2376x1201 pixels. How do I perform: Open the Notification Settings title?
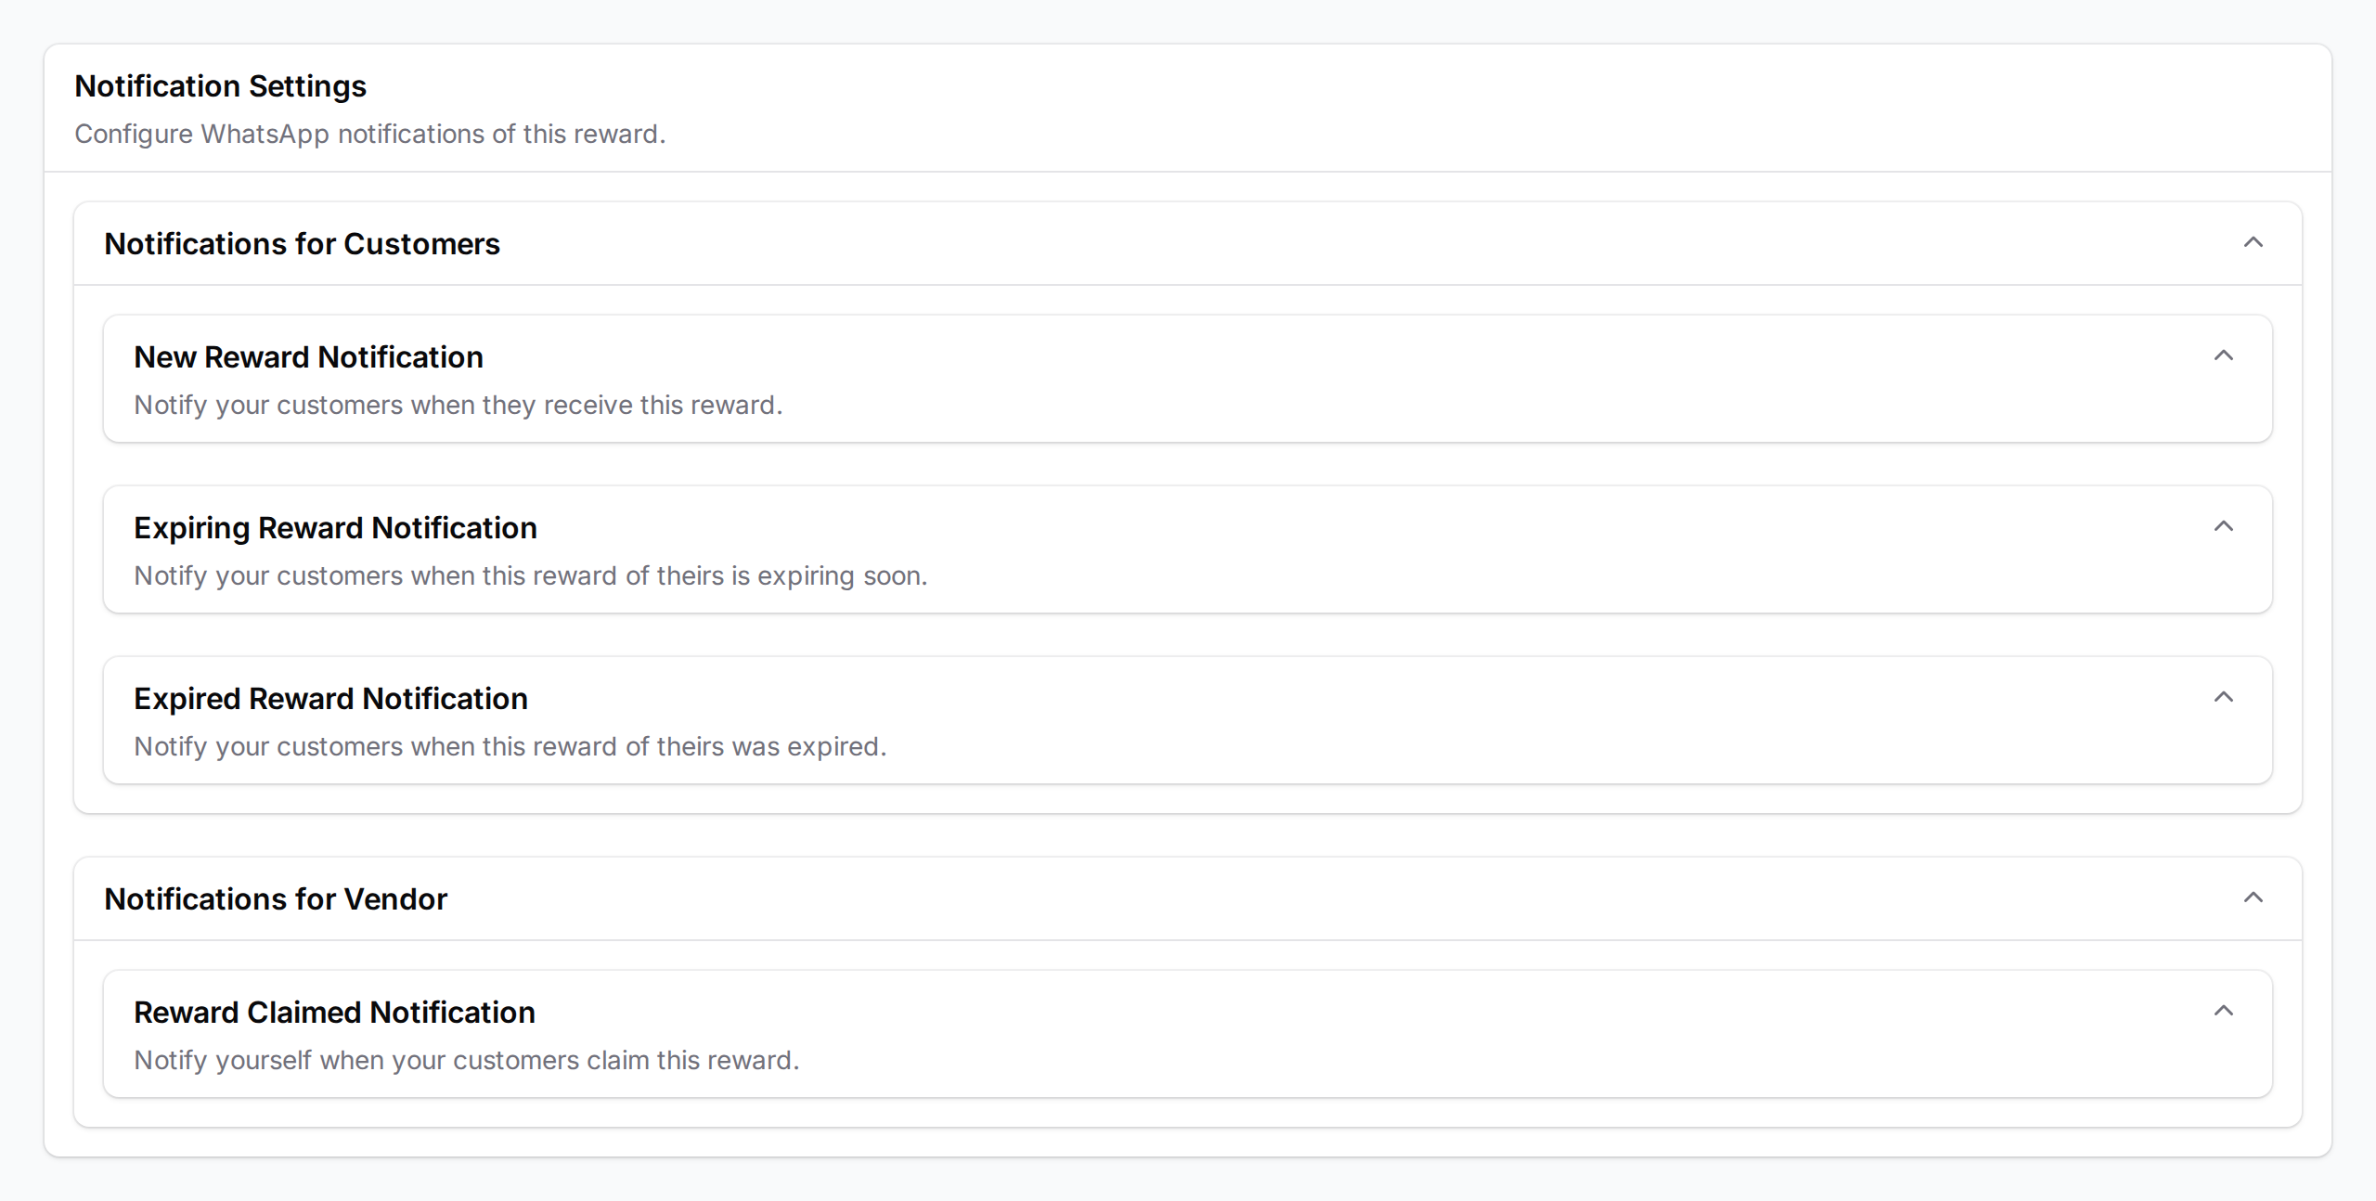(220, 85)
